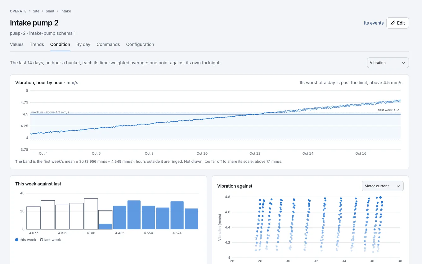Click the OPERATE breadcrumb
The image size is (422, 264).
point(18,11)
